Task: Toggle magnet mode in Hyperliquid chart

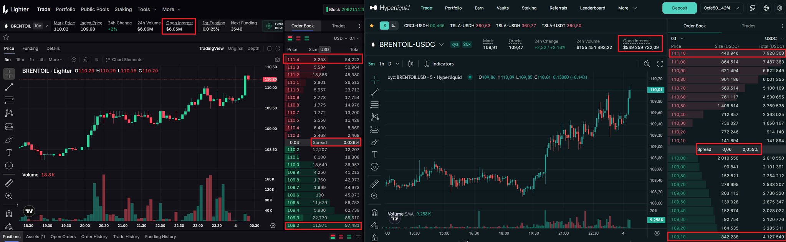Action: [x=375, y=213]
